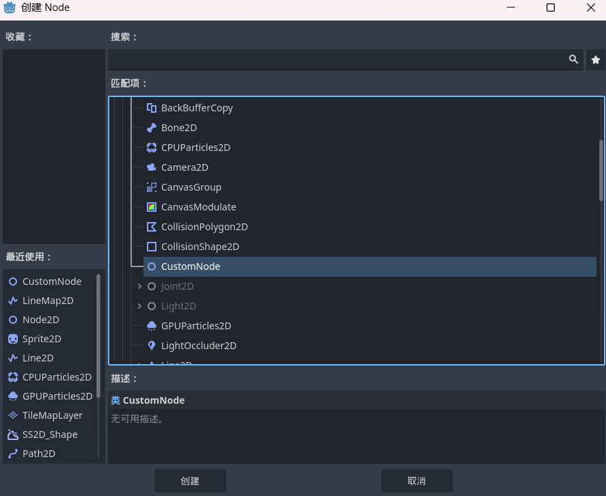Click the BackBufferCopy node icon
The image size is (606, 496).
[x=152, y=108]
